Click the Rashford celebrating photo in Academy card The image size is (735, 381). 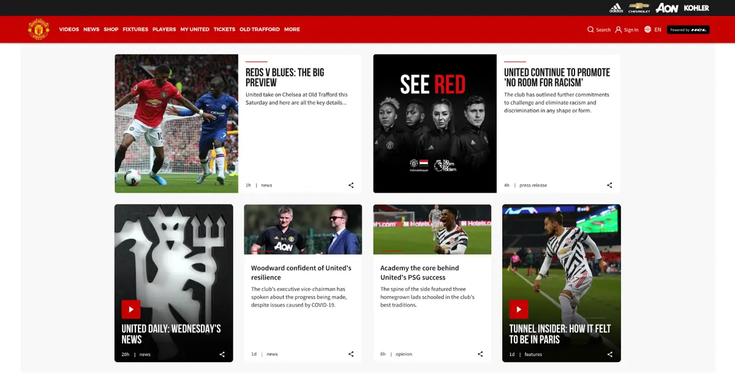[x=432, y=229]
